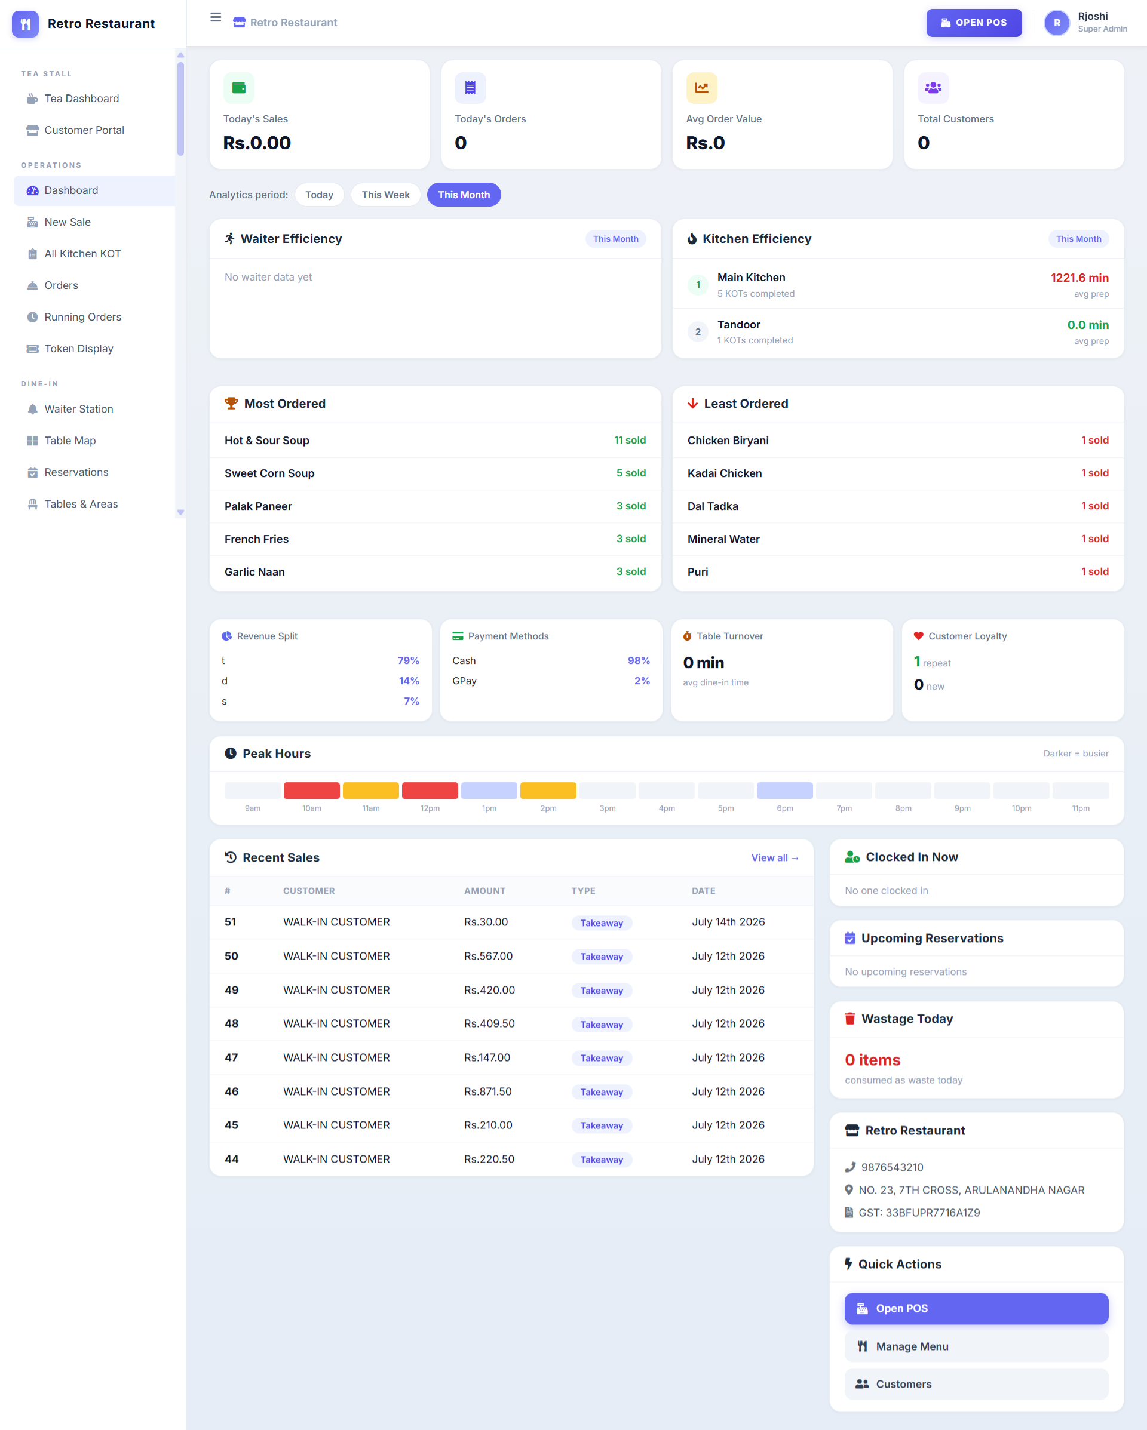The width and height of the screenshot is (1147, 1430).
Task: Click the Least Ordered down-arrow icon
Action: pos(692,403)
